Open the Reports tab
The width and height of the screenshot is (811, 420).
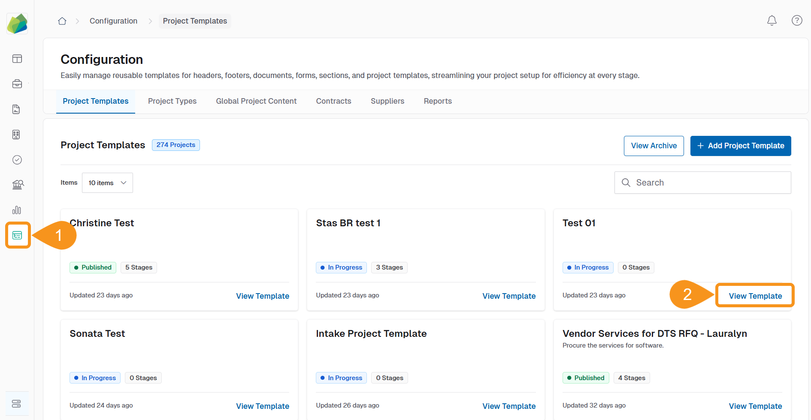tap(438, 101)
